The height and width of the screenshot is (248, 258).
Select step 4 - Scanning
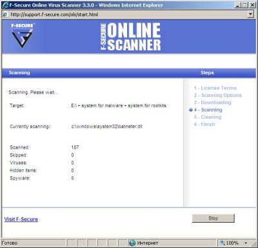[208, 110]
